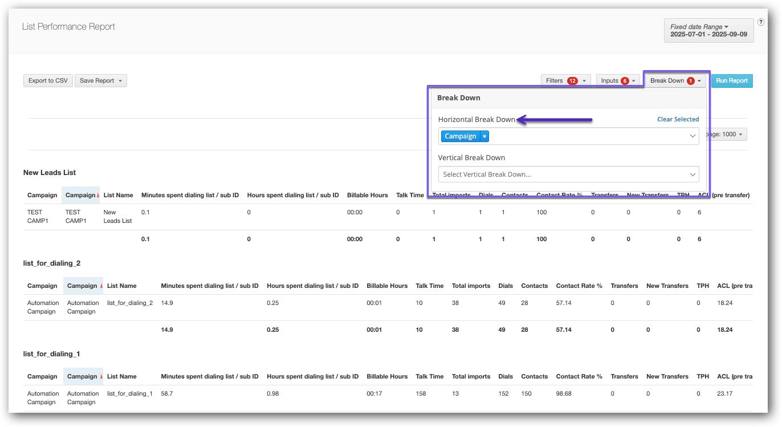Image resolution: width=782 pixels, height=427 pixels.
Task: Remove the Campaign tag using its x
Action: click(484, 136)
